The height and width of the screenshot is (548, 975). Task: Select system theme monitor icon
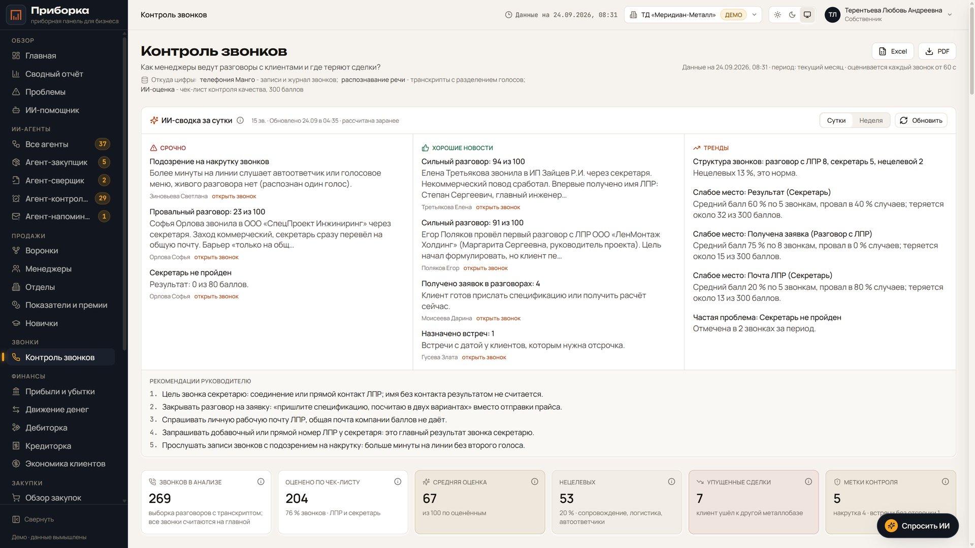807,15
